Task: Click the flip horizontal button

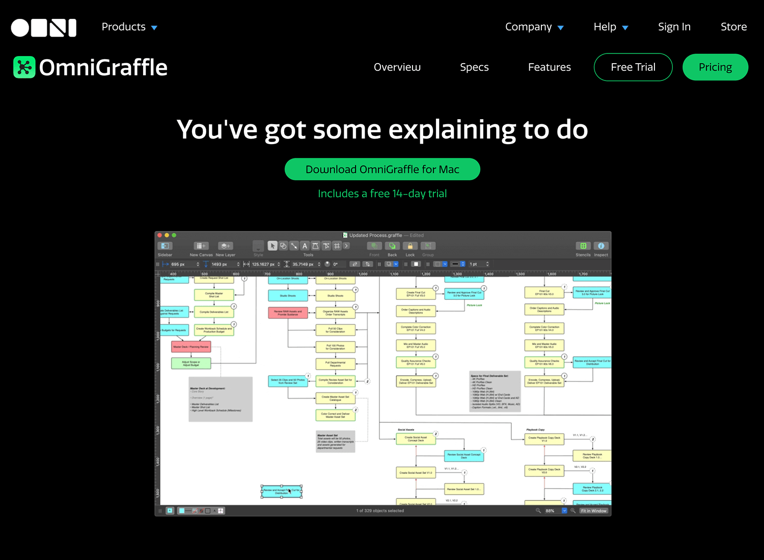Action: 354,264
